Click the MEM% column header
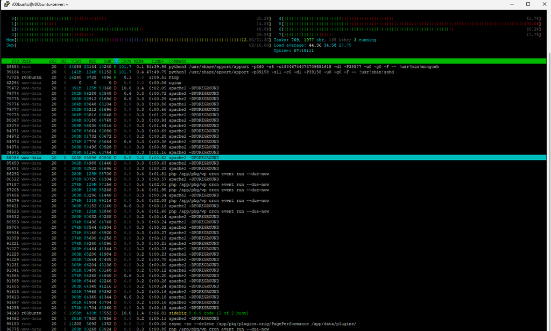Screen dimensions: 551x331 tap(139, 61)
